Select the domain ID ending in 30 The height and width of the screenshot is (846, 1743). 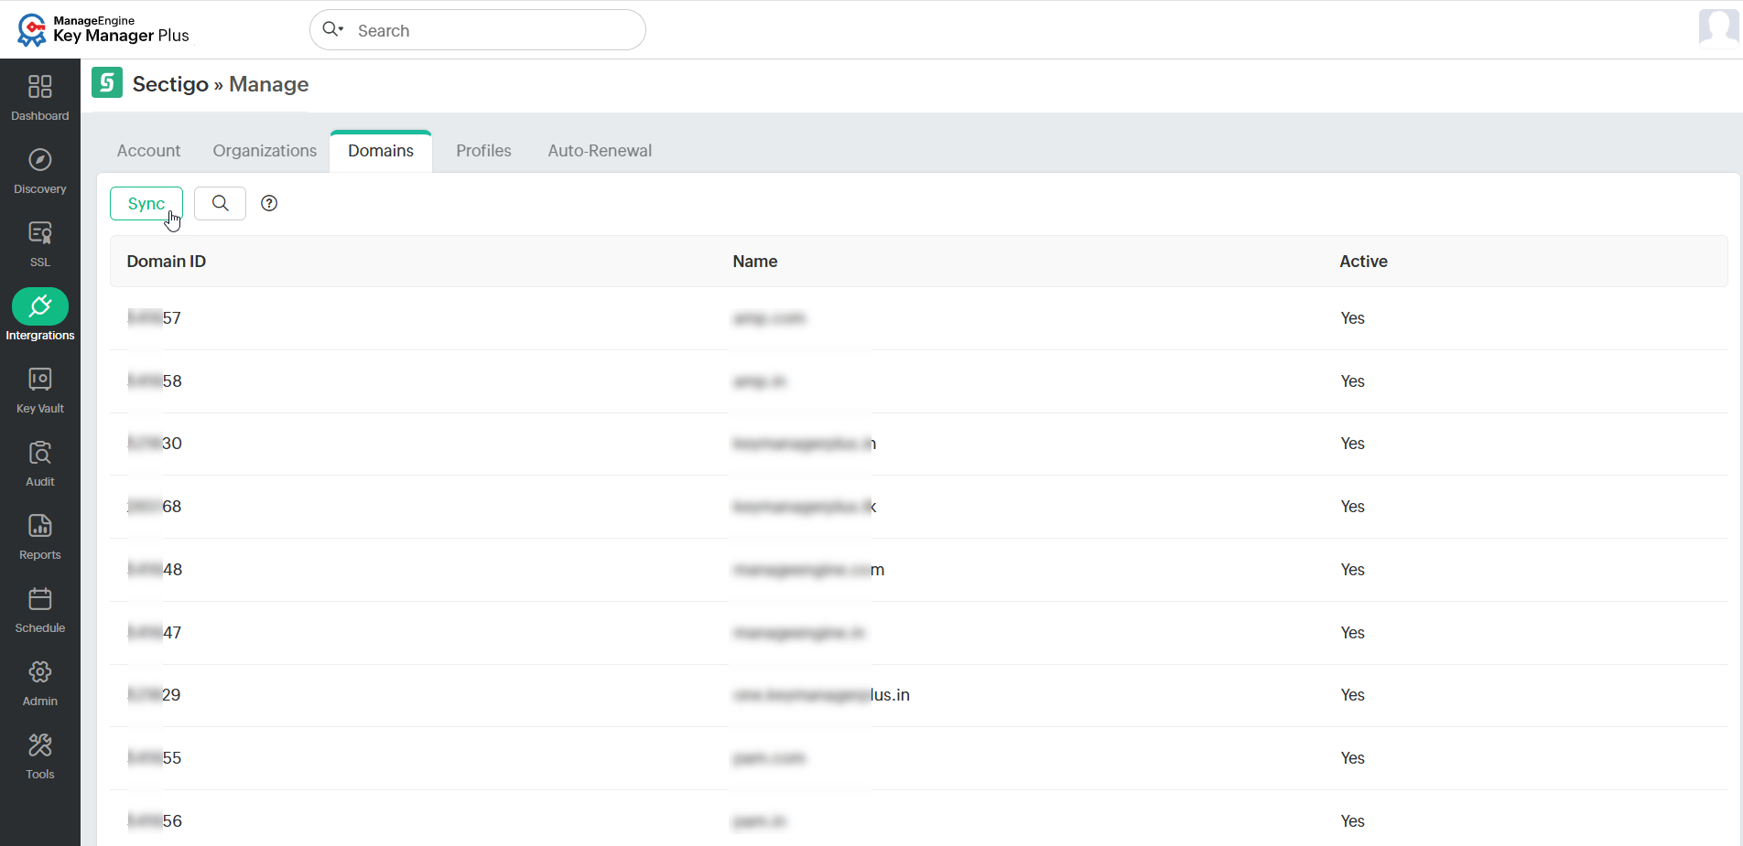[x=155, y=444]
